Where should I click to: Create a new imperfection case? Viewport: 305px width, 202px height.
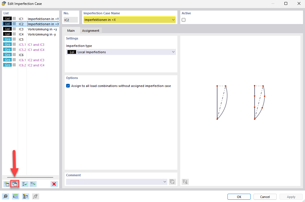point(6,184)
